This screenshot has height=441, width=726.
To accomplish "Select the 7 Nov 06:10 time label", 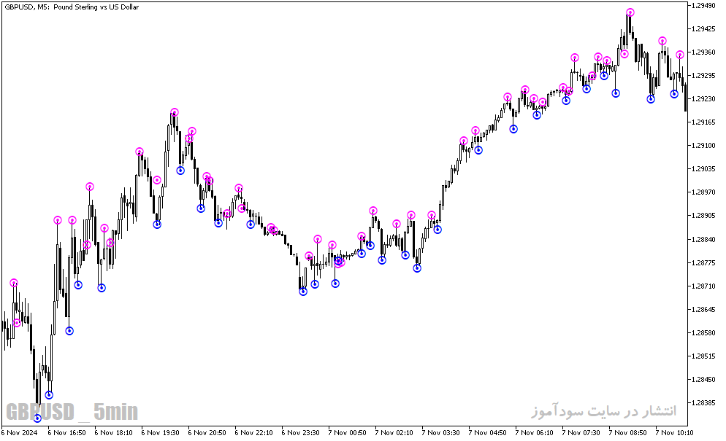I will coord(535,433).
